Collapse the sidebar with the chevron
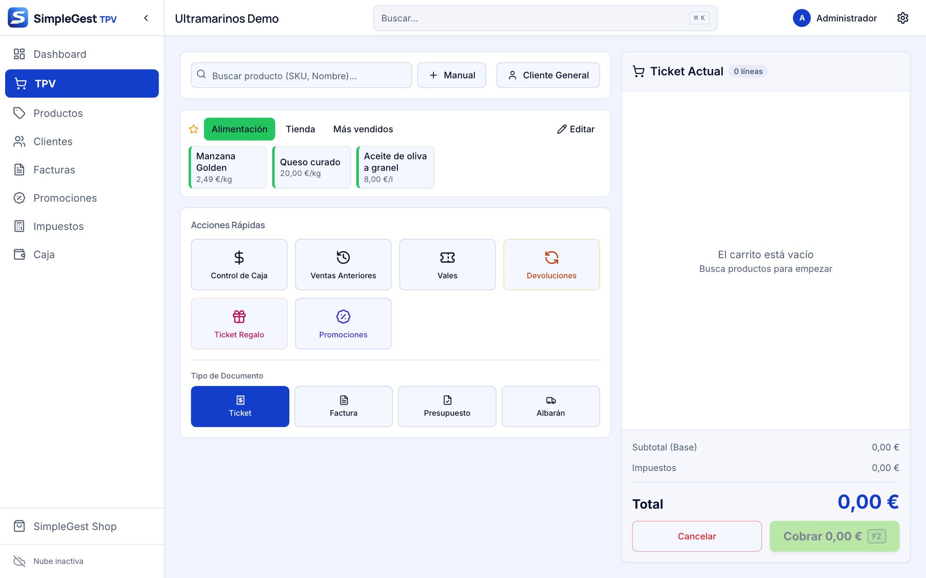Image resolution: width=926 pixels, height=578 pixels. tap(146, 18)
